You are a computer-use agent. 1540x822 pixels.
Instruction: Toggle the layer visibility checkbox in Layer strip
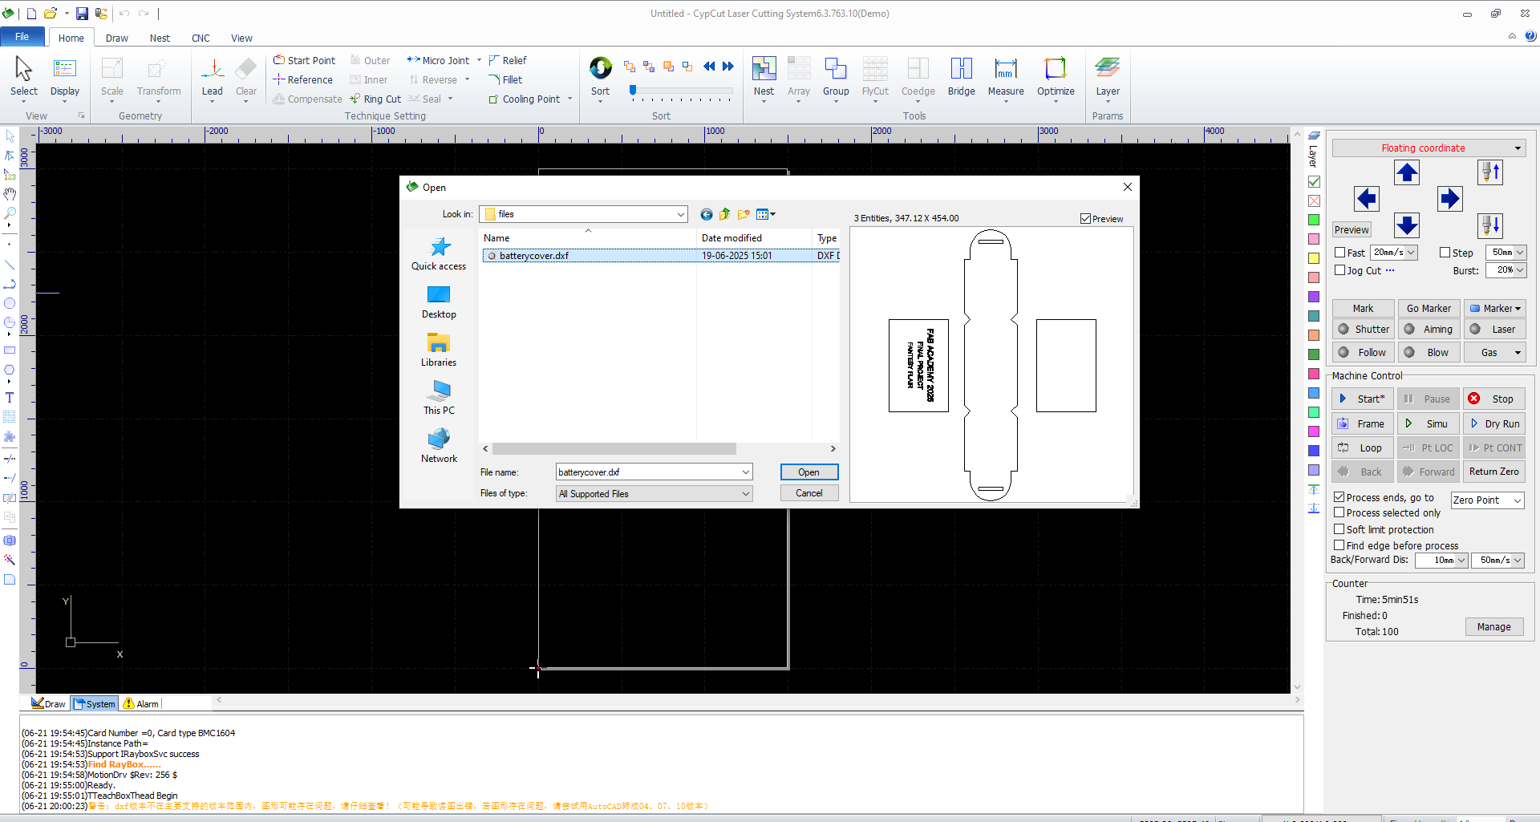pyautogui.click(x=1314, y=182)
